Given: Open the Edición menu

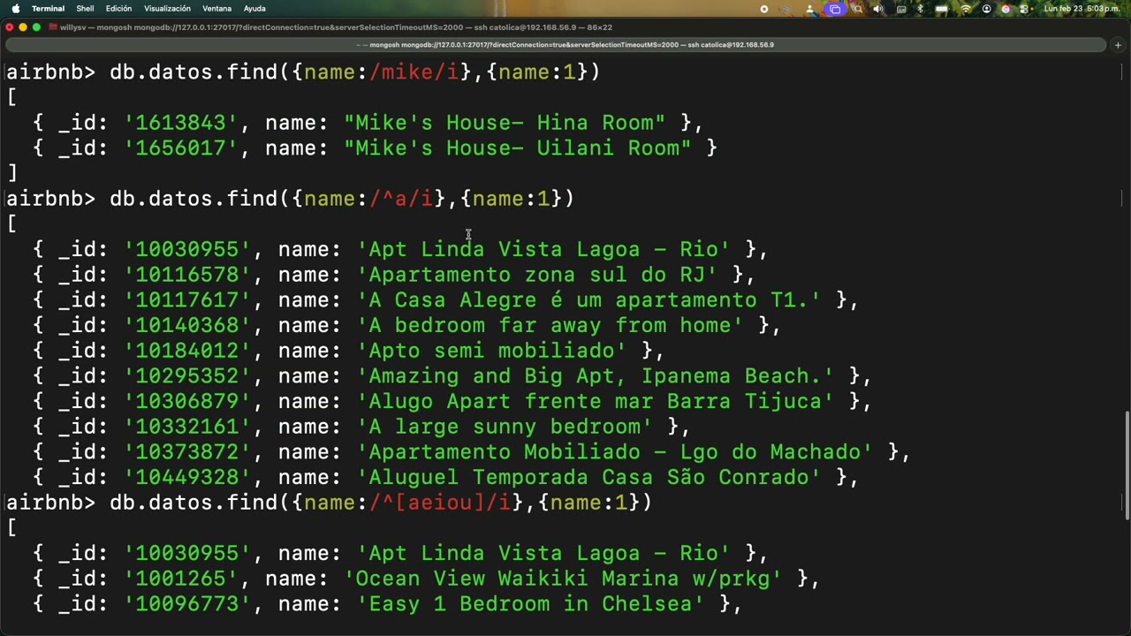Looking at the screenshot, I should click(118, 9).
